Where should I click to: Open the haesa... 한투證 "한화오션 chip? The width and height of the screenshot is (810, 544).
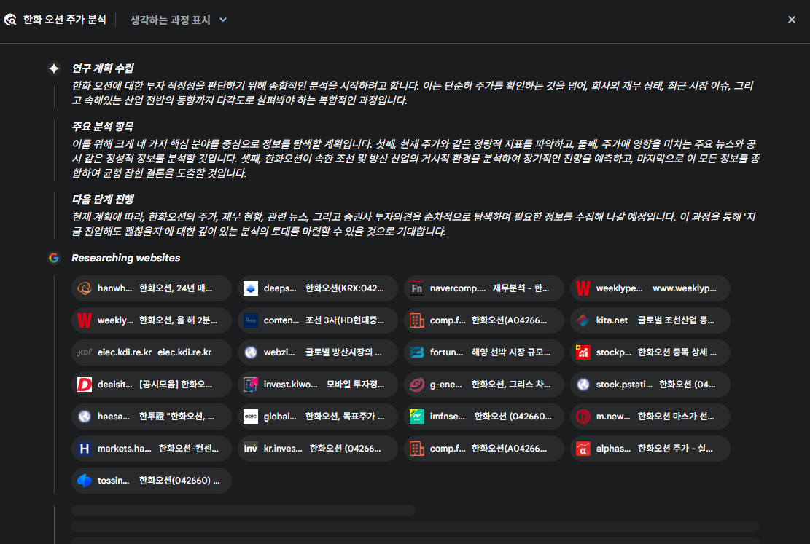152,416
